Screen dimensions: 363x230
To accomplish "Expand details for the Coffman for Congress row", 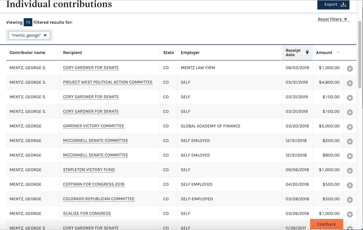I will [350, 185].
